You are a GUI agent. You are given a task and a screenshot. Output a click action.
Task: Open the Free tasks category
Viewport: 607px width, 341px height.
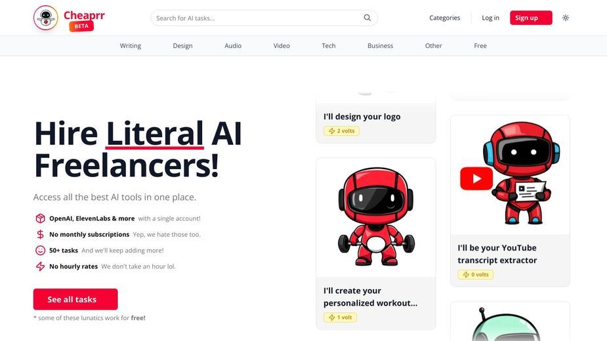pyautogui.click(x=480, y=46)
